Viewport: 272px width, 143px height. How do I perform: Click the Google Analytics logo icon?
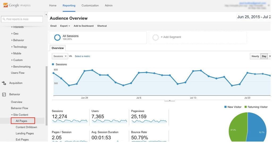[5, 5]
